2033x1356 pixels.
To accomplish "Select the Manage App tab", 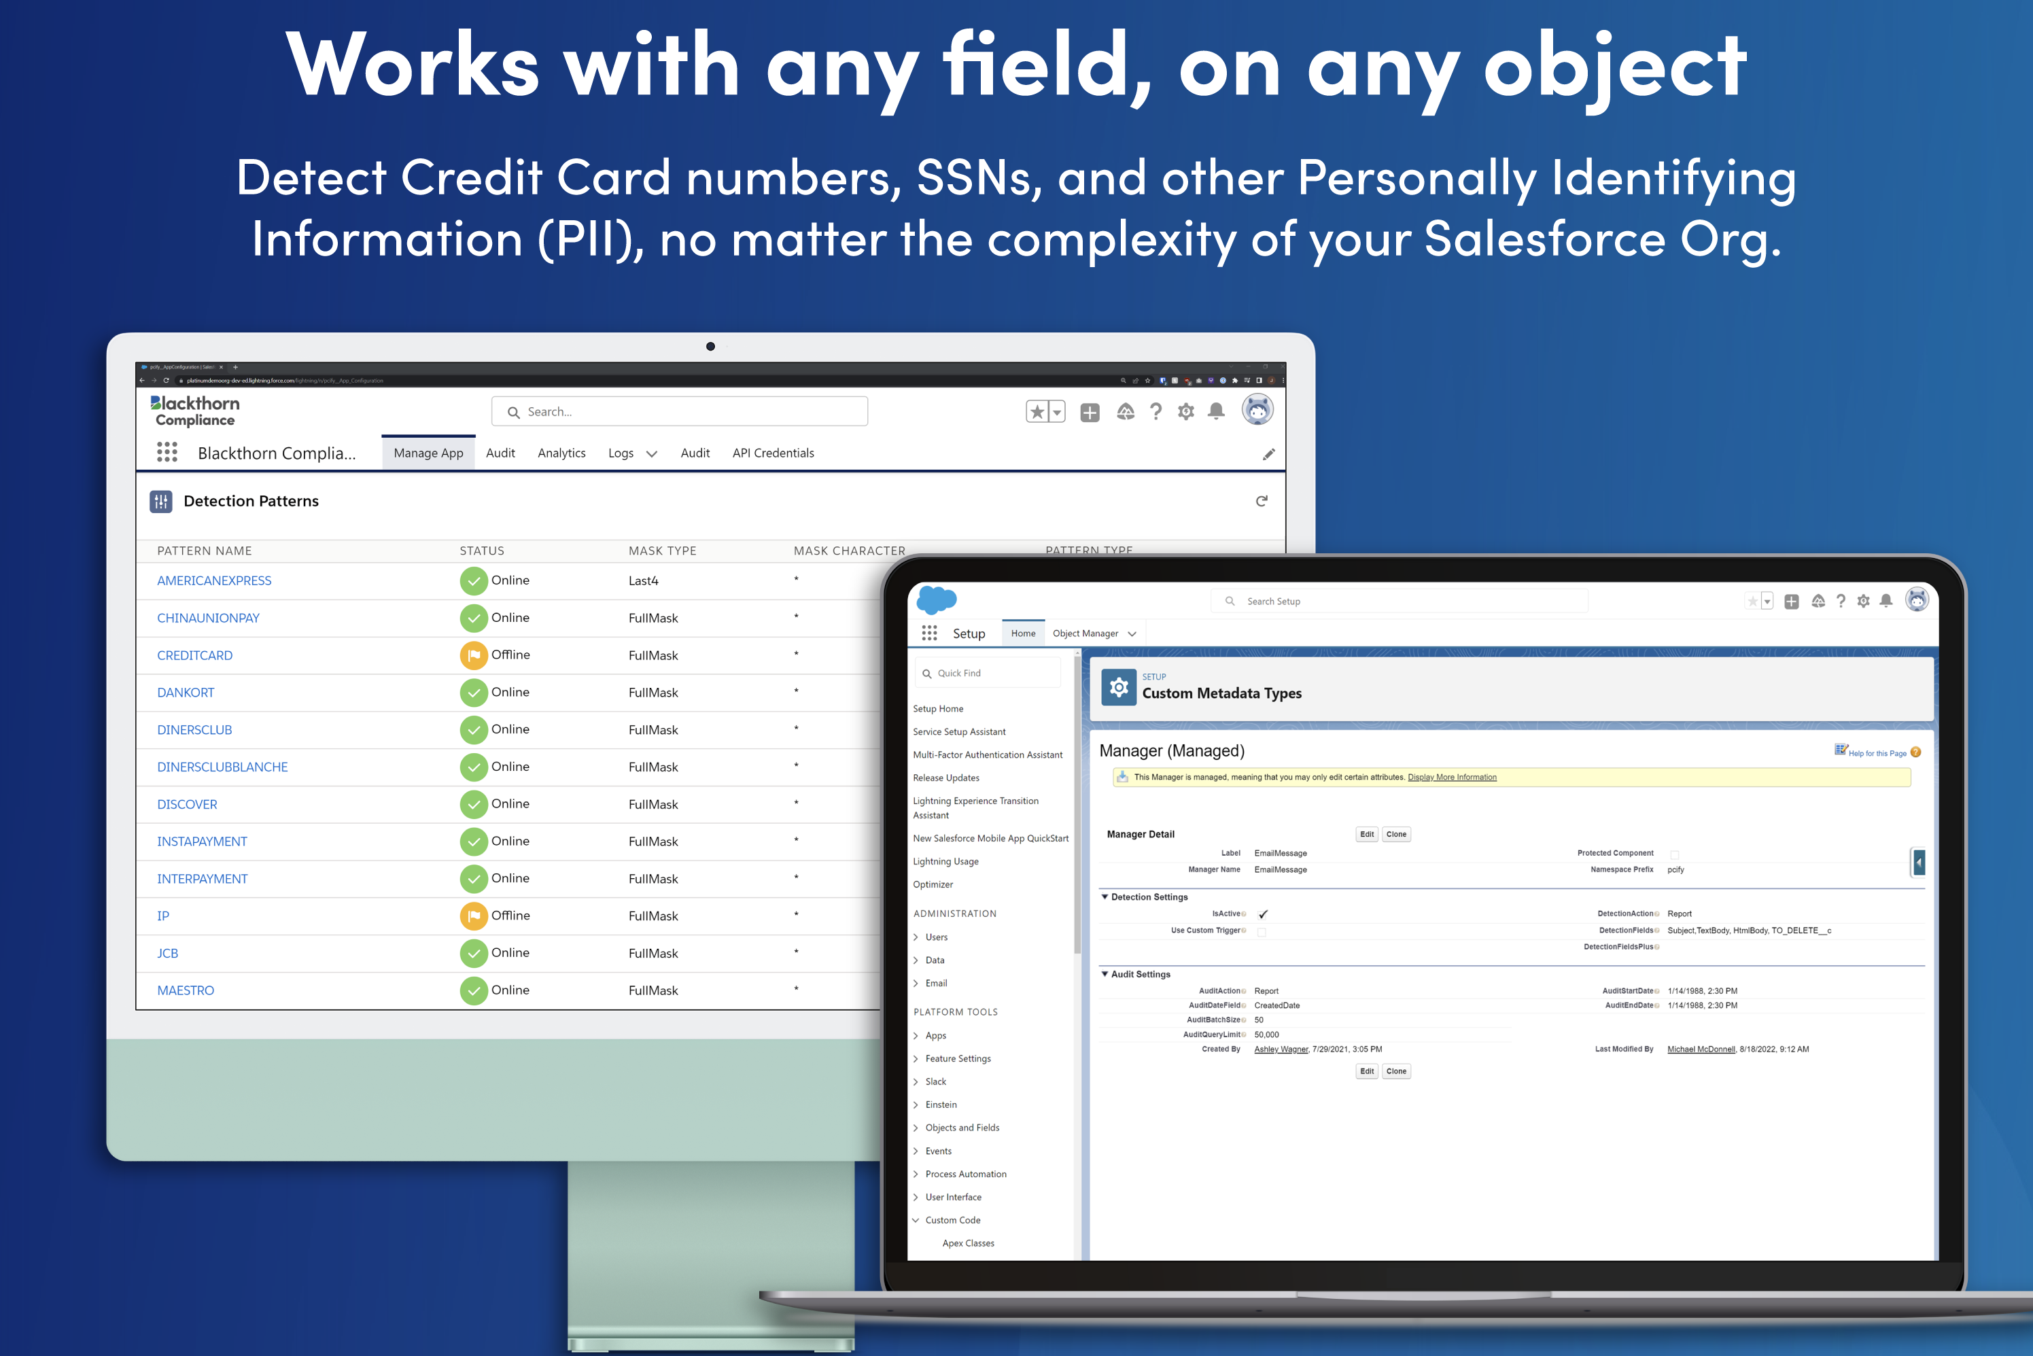I will [428, 453].
